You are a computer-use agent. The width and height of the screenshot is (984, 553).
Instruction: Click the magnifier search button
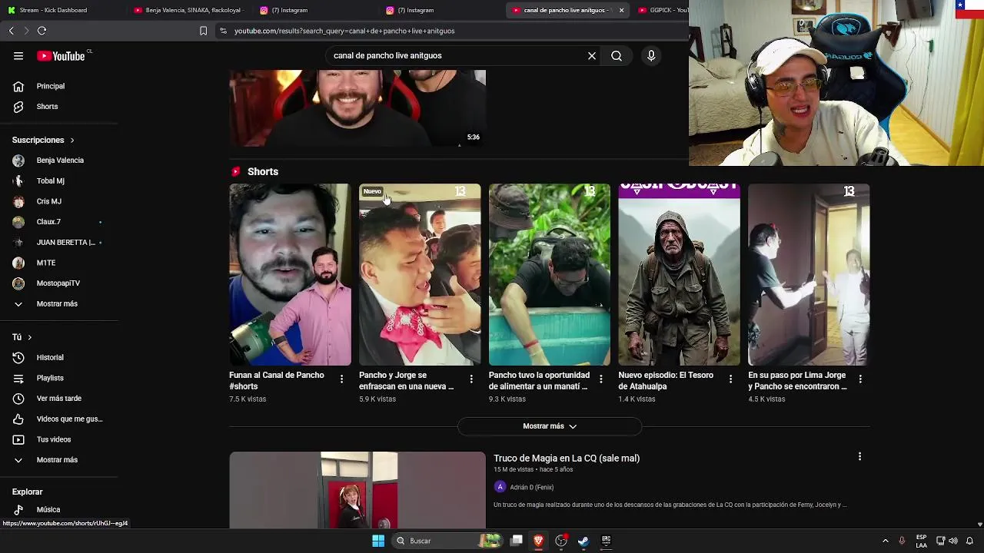(617, 56)
